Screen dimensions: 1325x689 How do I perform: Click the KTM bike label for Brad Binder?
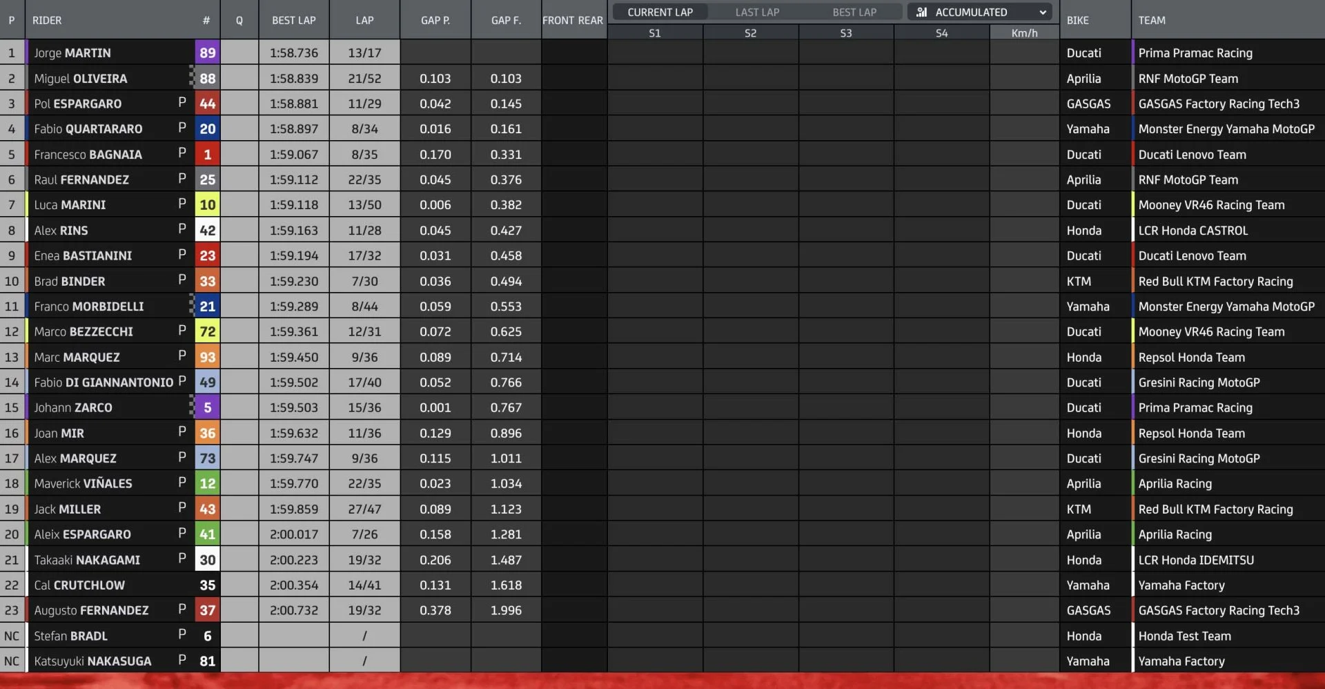click(x=1079, y=281)
